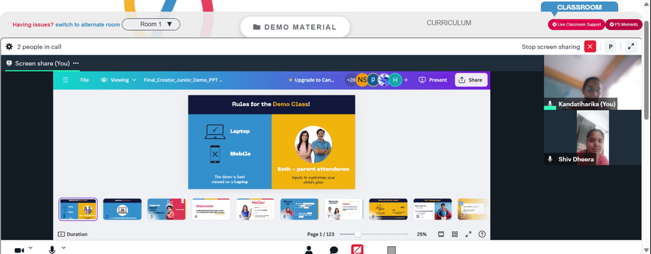Click the 25% zoom level
Image resolution: width=651 pixels, height=254 pixels.
pos(421,234)
